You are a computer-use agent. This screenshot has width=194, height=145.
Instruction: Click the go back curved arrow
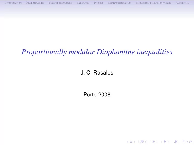click(x=184, y=142)
